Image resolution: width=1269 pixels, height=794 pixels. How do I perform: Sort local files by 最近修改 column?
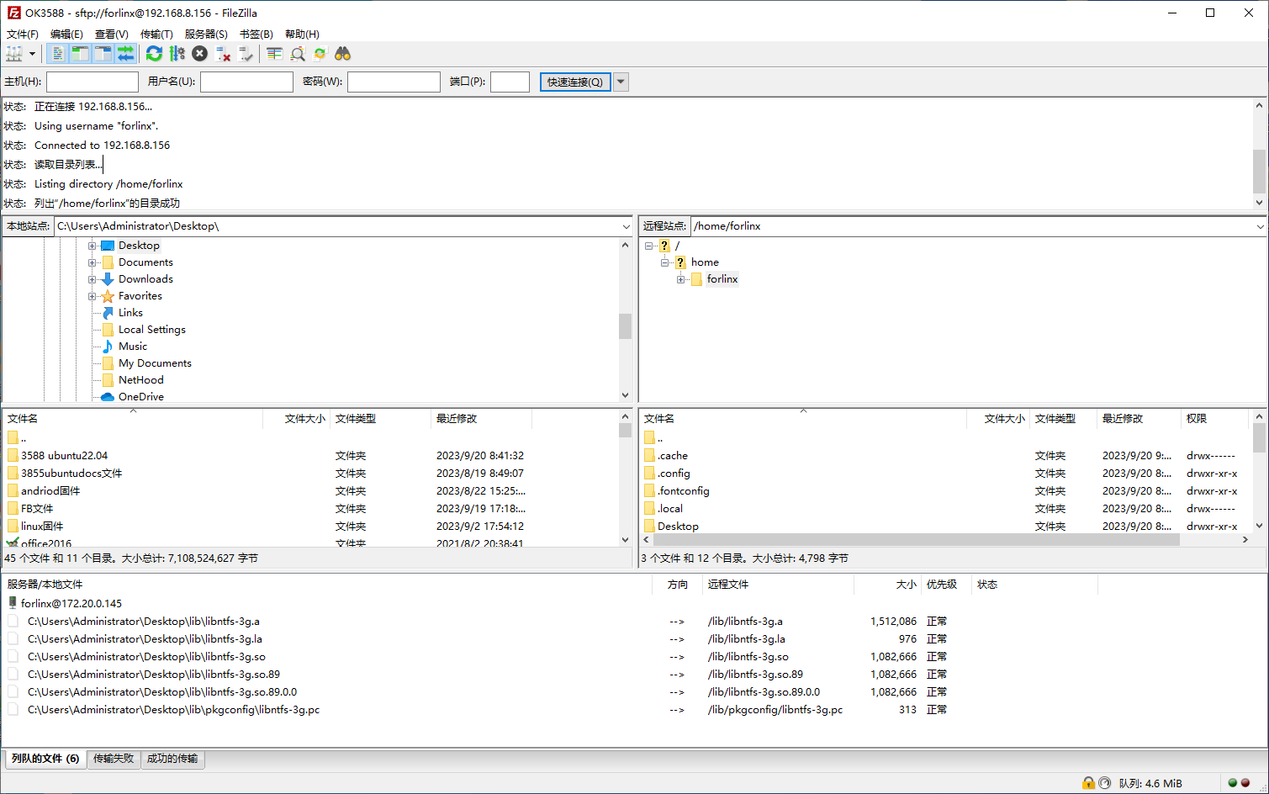[x=481, y=419]
